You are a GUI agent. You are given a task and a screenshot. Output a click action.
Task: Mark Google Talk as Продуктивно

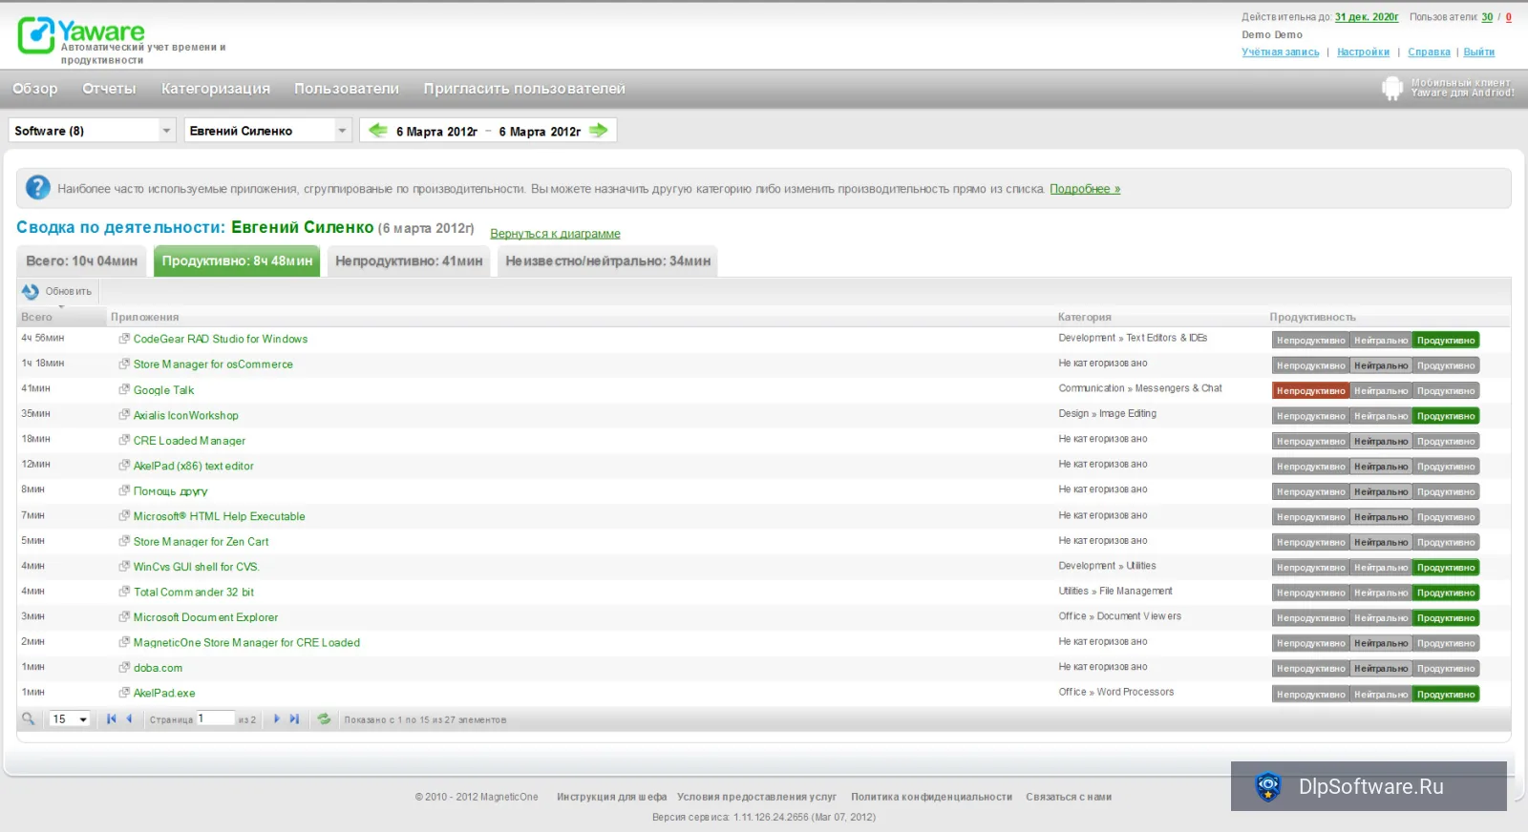pyautogui.click(x=1446, y=390)
